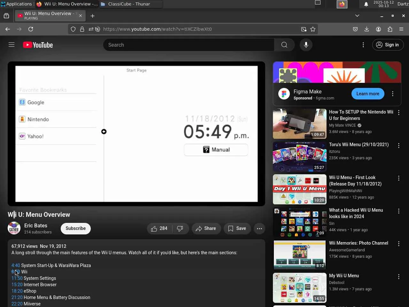Open Eric Bates channel name link
This screenshot has height=307, width=409.
click(x=36, y=225)
